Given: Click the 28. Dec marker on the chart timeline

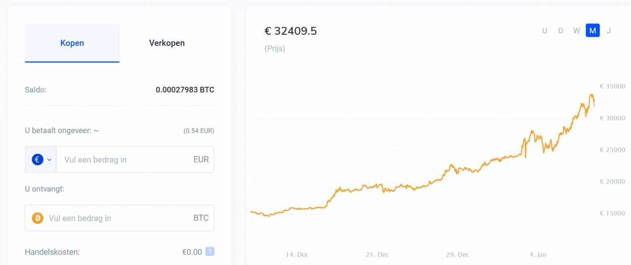Looking at the screenshot, I should (x=457, y=254).
